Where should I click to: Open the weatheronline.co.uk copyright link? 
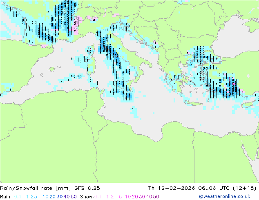[225, 196]
